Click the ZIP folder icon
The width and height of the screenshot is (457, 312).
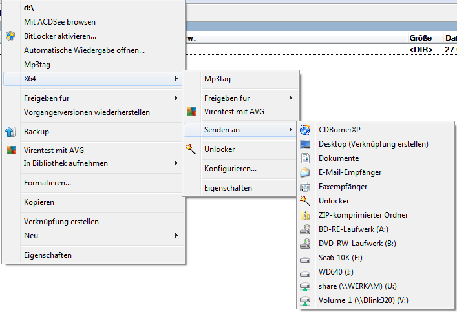click(305, 215)
